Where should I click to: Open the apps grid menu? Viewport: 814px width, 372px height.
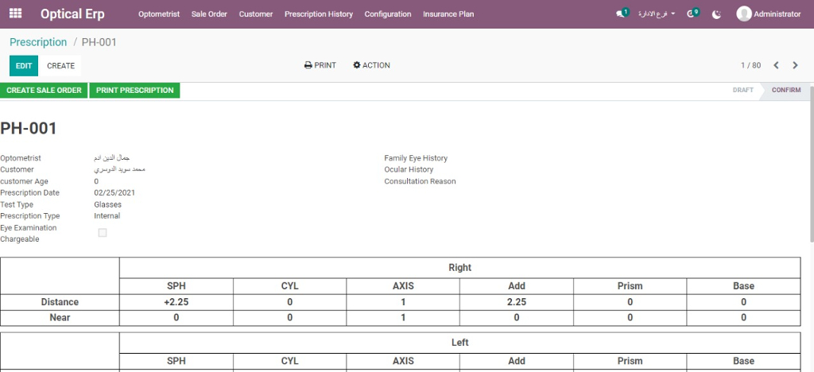15,14
